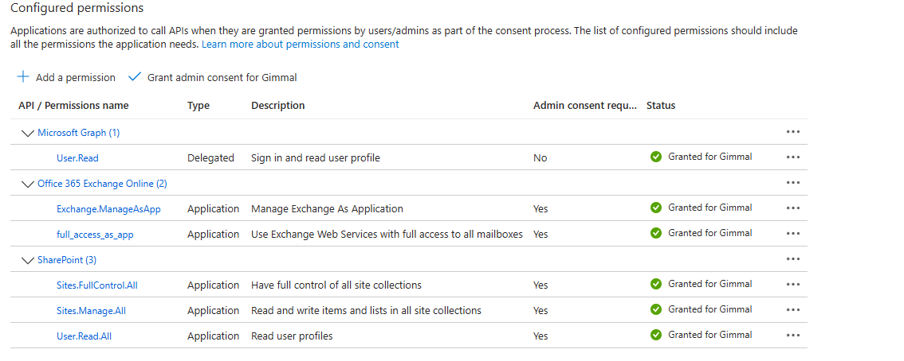Open the ellipsis menu for the Sites.FullControl.All row
Screen dimensions: 904x361
tap(792, 285)
